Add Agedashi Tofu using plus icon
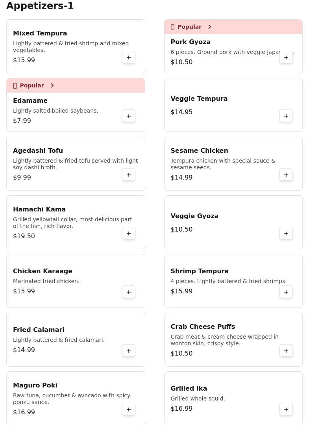 [129, 175]
